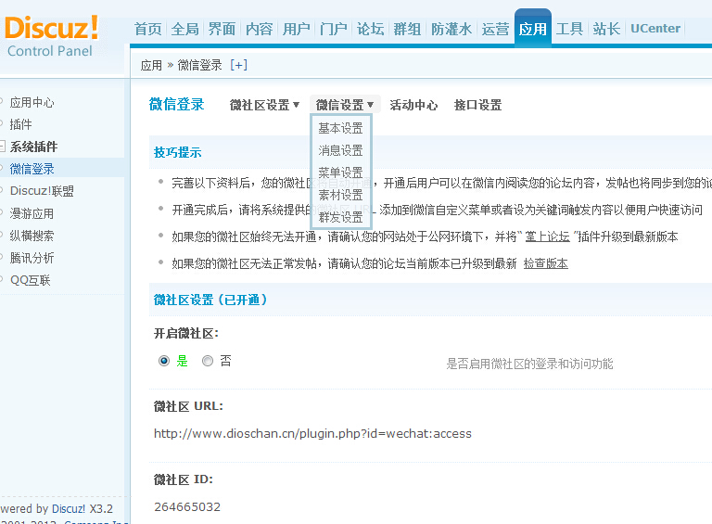Click the 掌上论坛 plugin link
Image resolution: width=712 pixels, height=524 pixels.
pos(547,236)
